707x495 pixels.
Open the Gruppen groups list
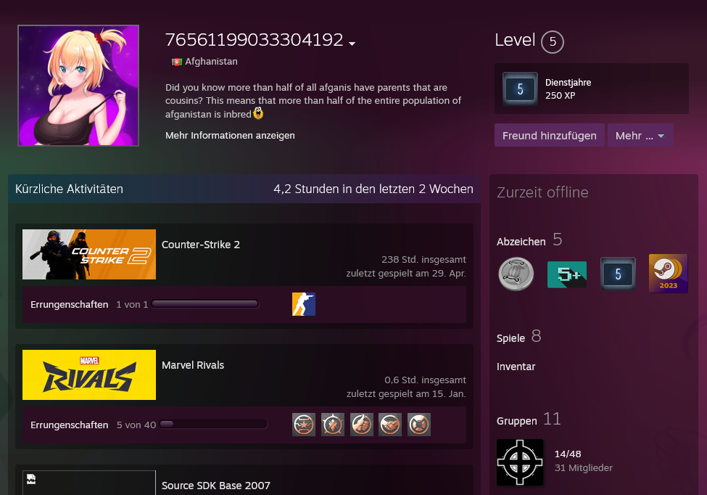516,421
